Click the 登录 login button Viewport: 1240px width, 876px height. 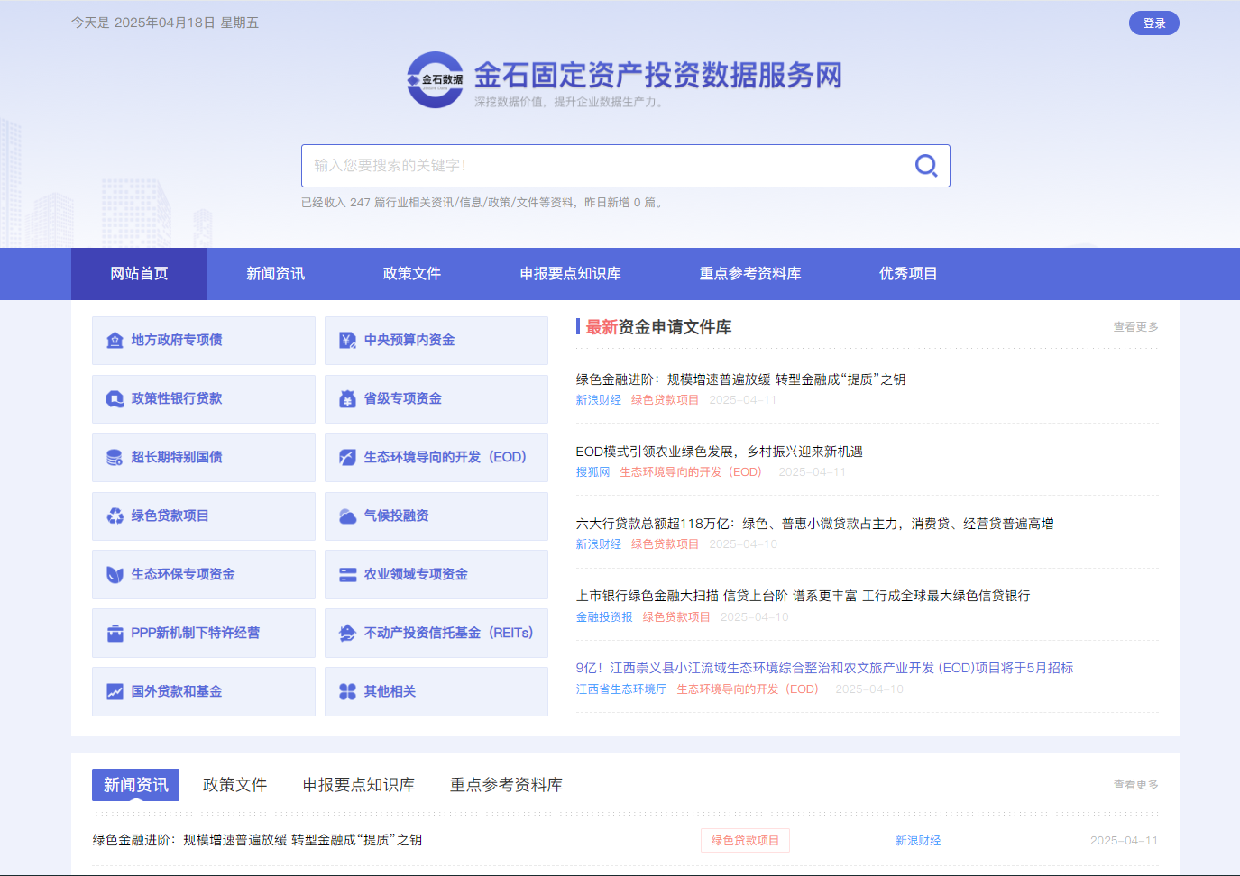click(x=1153, y=23)
